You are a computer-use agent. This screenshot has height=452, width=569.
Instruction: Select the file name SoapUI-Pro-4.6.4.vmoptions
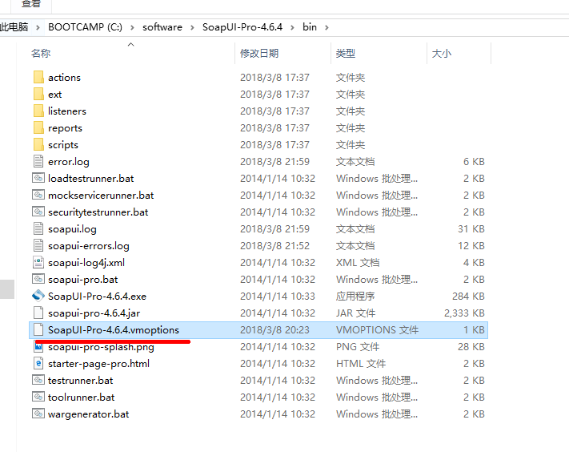coord(114,330)
